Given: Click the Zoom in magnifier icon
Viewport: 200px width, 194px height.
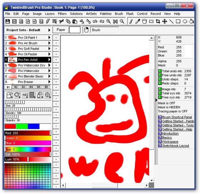Looking at the screenshot, I should 109,21.
